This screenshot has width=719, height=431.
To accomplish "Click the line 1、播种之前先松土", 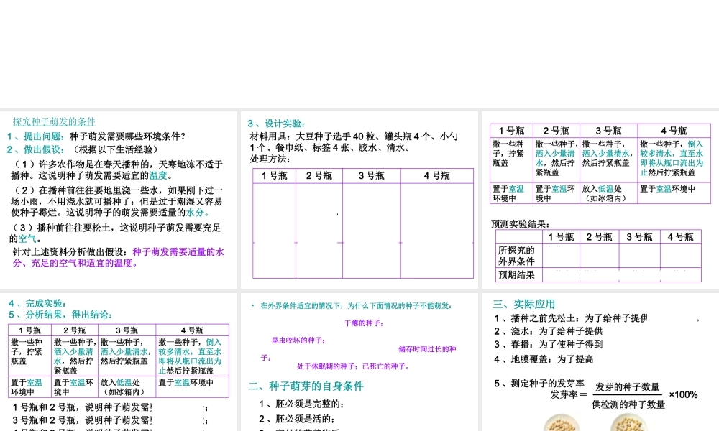I will [571, 318].
